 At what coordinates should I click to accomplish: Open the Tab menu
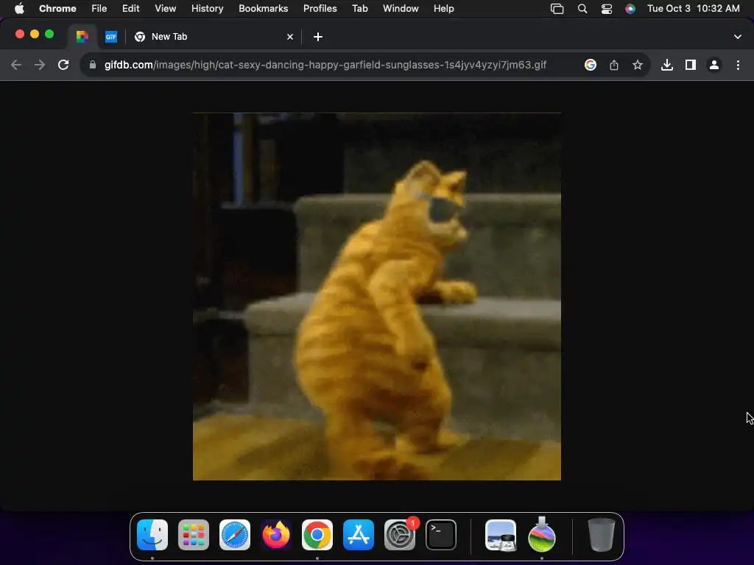coord(359,9)
